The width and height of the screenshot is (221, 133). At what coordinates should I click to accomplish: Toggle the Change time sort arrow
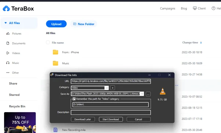coord(201,42)
